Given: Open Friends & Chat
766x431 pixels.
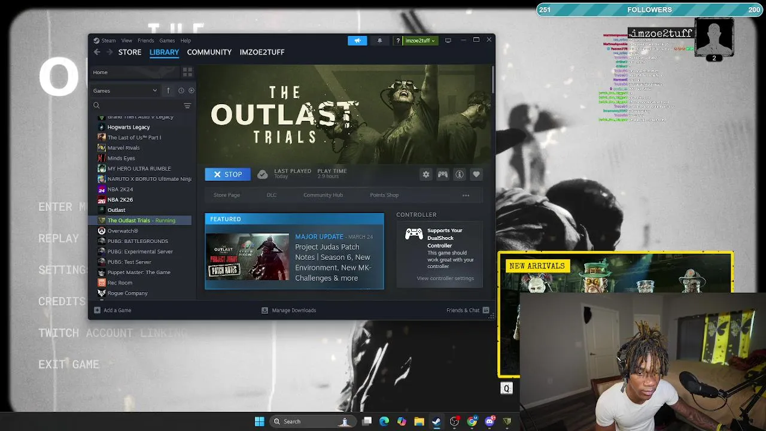Looking at the screenshot, I should point(468,310).
